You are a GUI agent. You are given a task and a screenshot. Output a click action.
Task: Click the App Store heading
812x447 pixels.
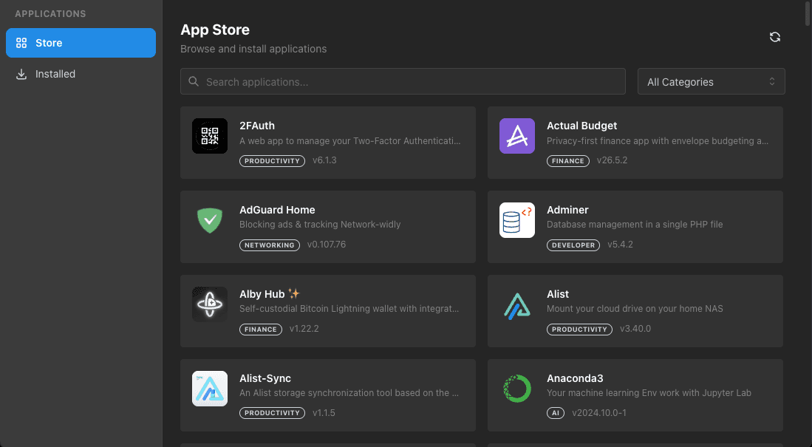[215, 30]
